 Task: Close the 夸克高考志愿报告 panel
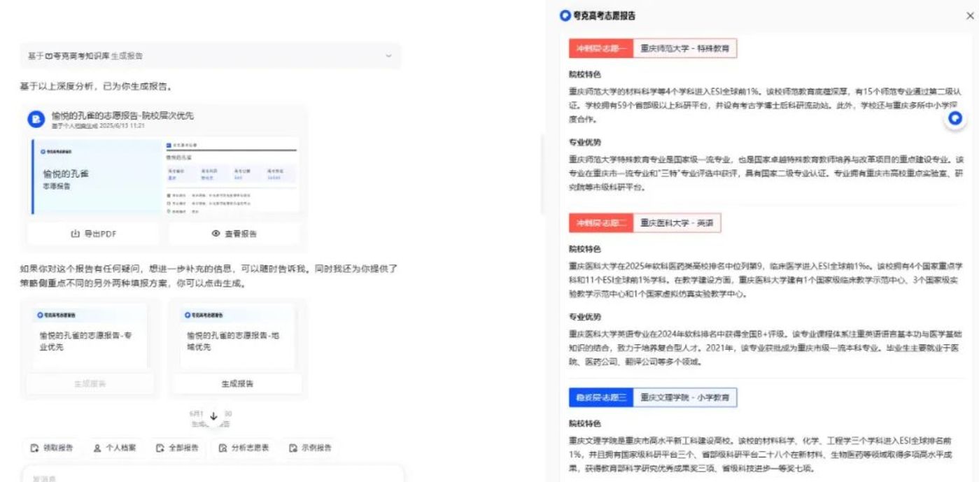coord(969,15)
